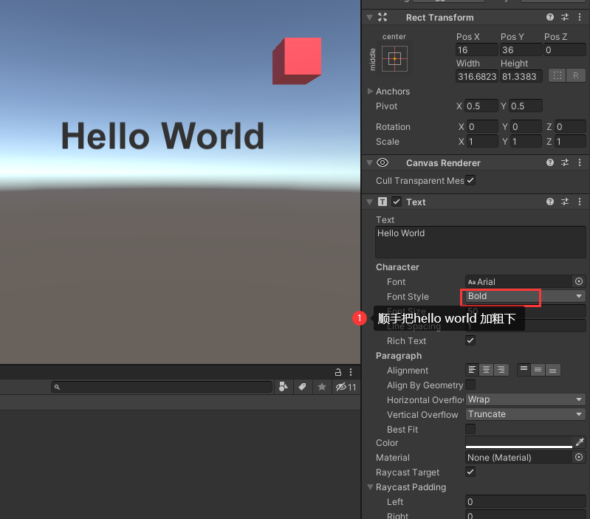This screenshot has width=590, height=519.
Task: Collapse the Canvas Renderer component
Action: click(x=369, y=163)
